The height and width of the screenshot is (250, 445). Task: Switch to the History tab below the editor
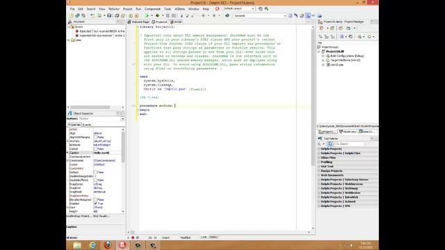213,237
